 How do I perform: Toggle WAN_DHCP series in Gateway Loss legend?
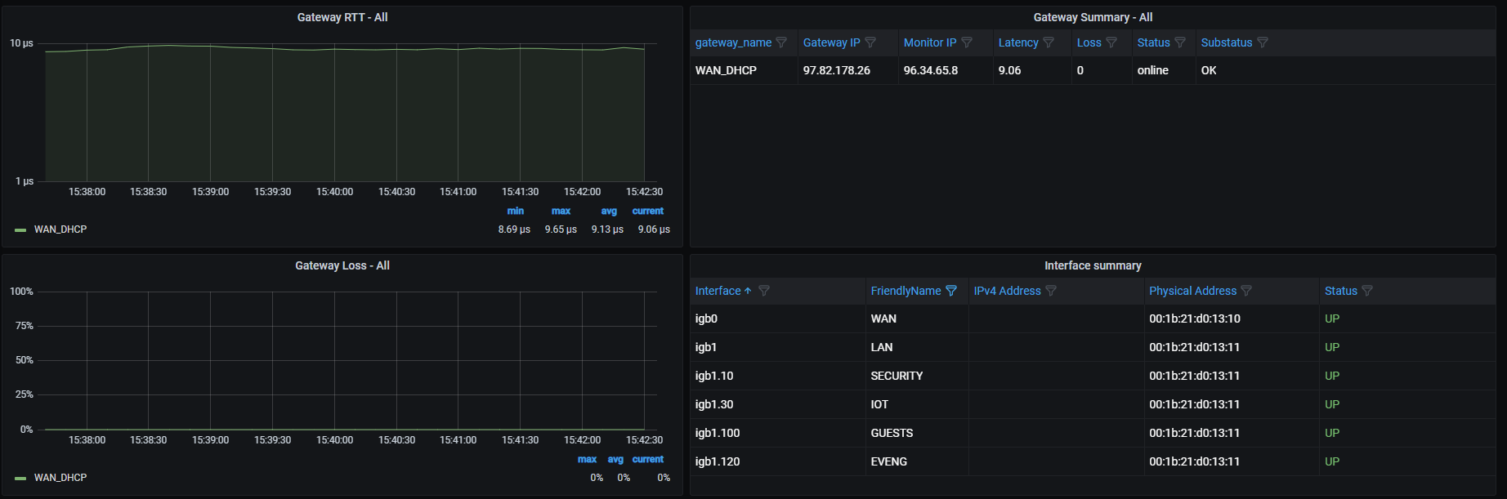pos(60,478)
